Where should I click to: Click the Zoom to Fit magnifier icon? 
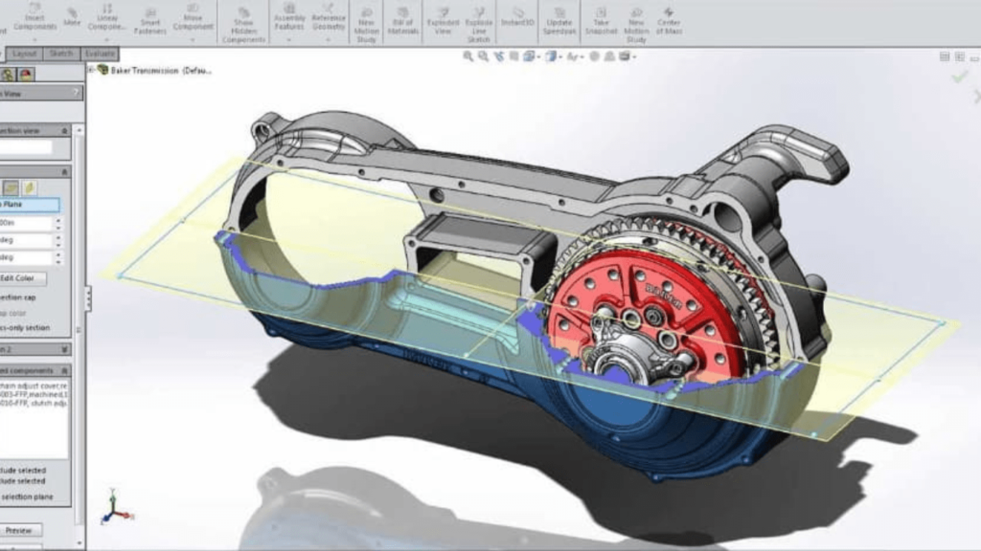pyautogui.click(x=468, y=56)
